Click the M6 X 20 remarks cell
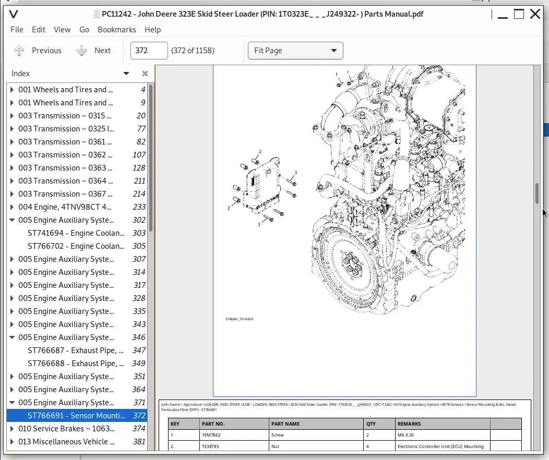549x460 pixels. click(443, 435)
